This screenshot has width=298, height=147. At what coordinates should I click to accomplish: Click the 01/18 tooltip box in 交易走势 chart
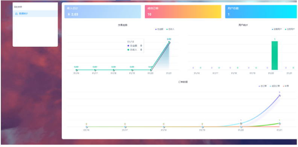[135, 46]
